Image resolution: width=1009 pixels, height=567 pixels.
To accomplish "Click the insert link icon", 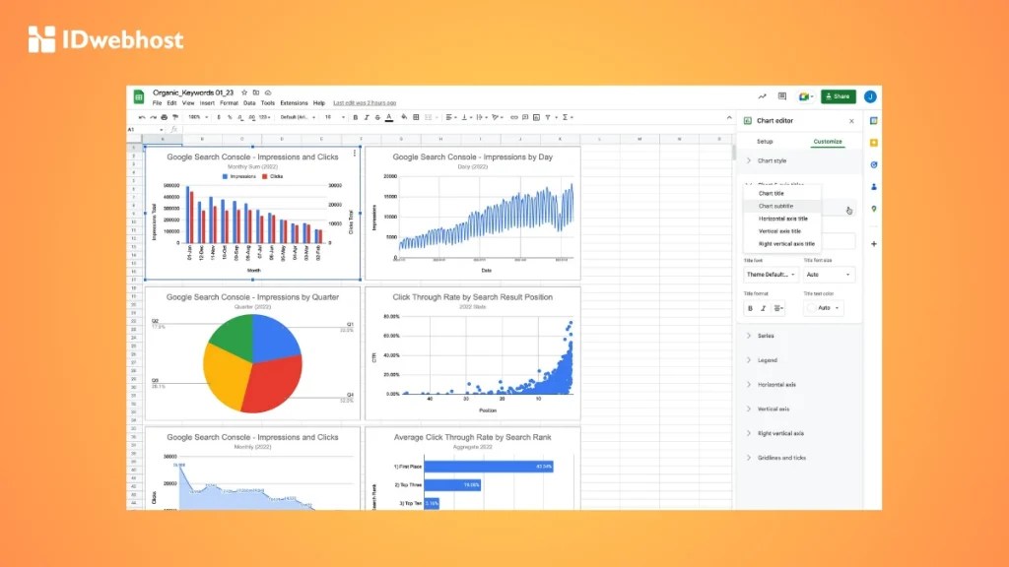I will [x=514, y=118].
